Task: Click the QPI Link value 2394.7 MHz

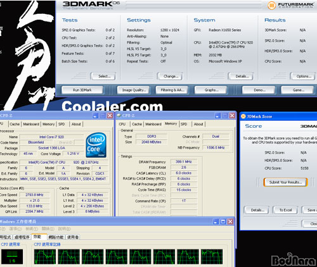Action: (34, 211)
